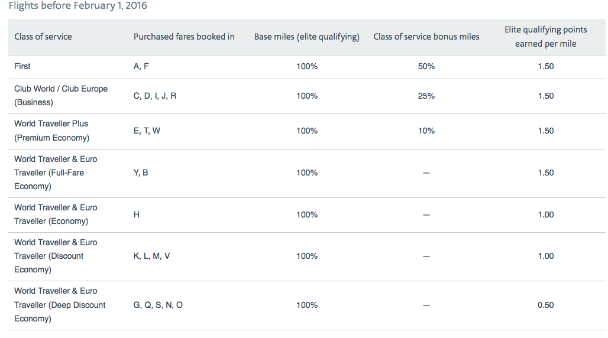Viewport: 608px width, 338px height.
Task: Click the 'Y, B' fare codes cell
Action: (x=141, y=173)
